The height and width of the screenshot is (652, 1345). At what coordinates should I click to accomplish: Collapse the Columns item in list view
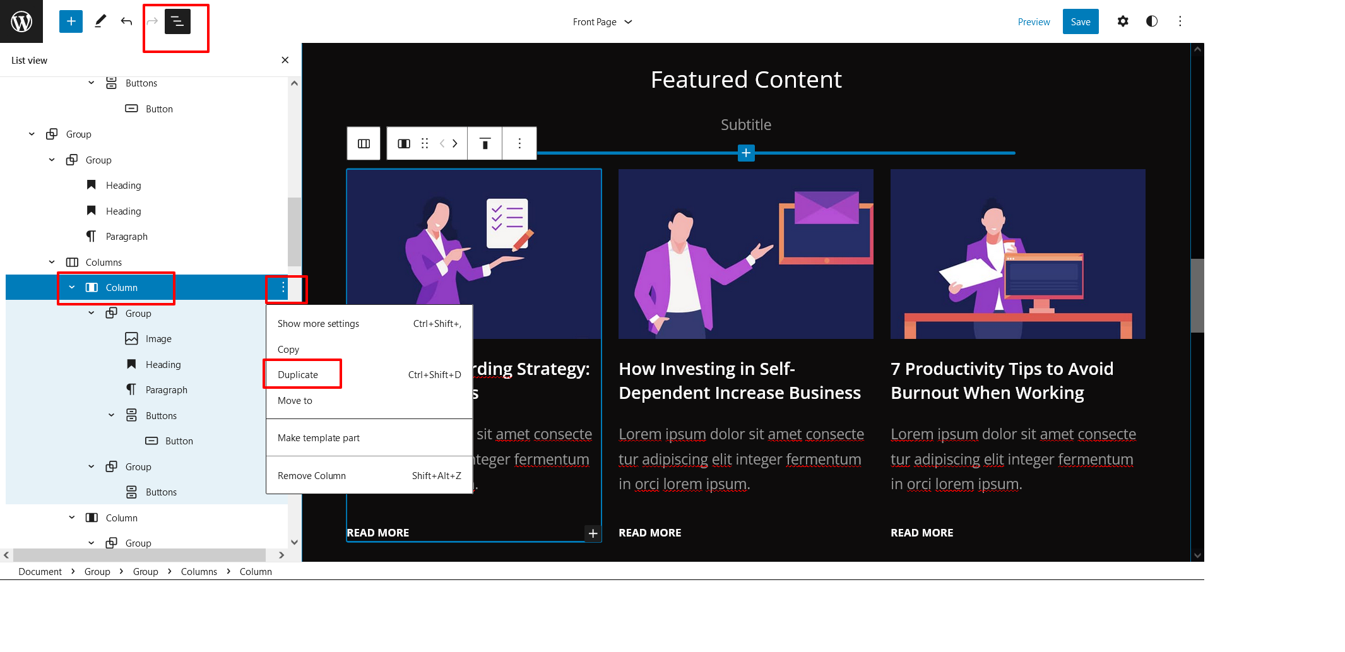[x=52, y=262]
